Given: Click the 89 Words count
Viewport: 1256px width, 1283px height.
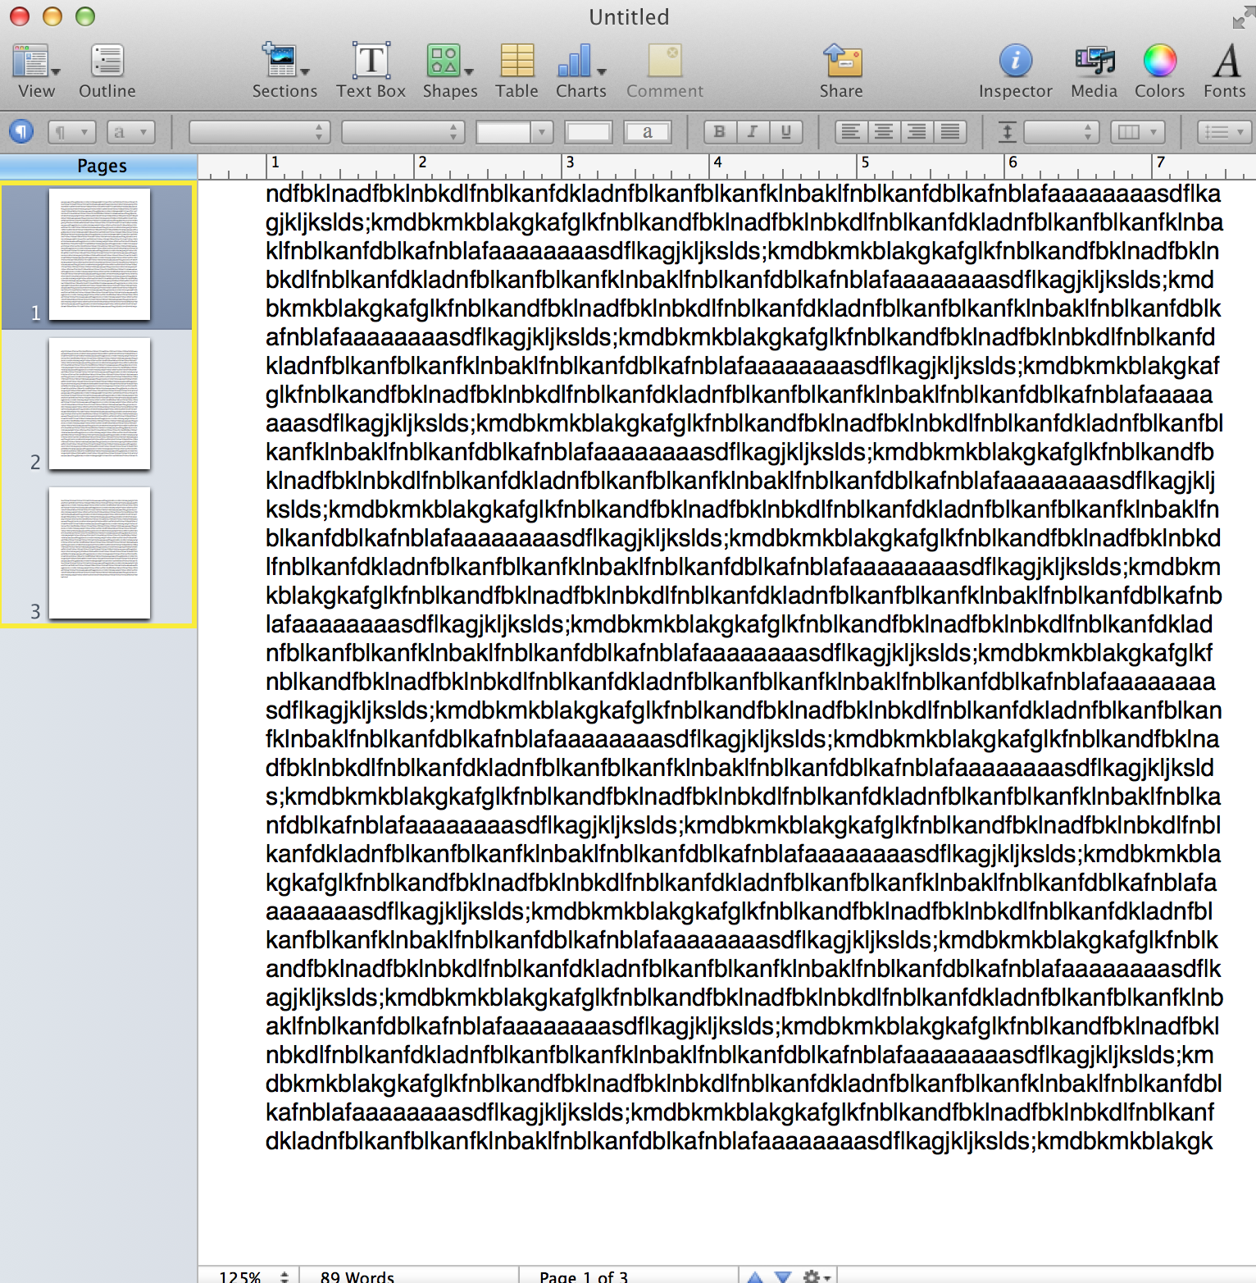Looking at the screenshot, I should pos(357,1276).
